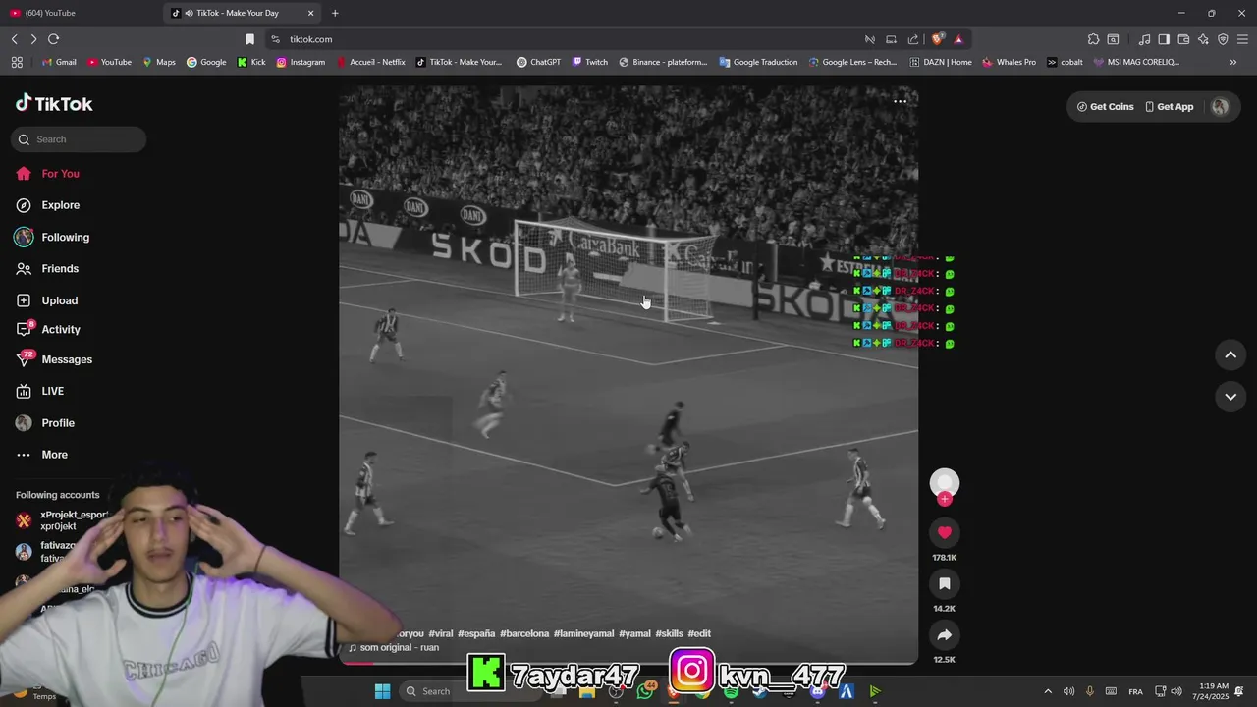The image size is (1257, 707).
Task: Open the Brave Rewards triangle icon
Action: 958,39
